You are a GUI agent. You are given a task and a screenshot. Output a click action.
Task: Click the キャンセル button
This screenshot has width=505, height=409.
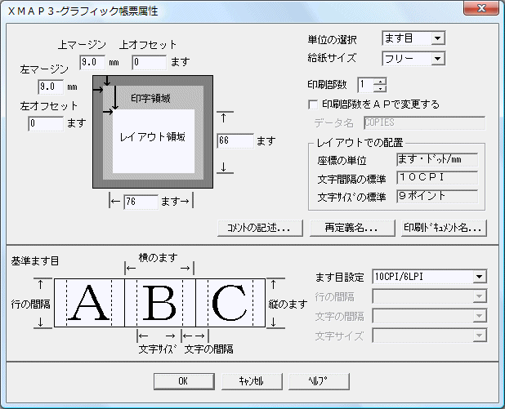[252, 381]
